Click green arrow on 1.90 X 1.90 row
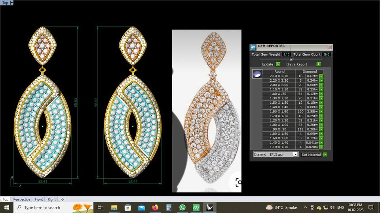Image resolution: width=380 pixels, height=213 pixels. (321, 112)
